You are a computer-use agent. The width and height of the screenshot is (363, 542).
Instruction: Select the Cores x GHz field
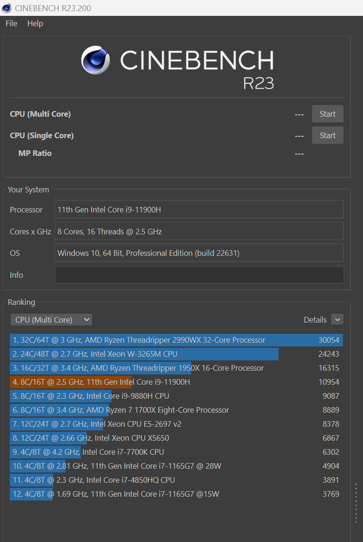click(199, 231)
